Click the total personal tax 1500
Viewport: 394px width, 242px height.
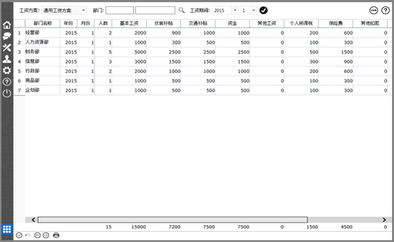coord(312,227)
